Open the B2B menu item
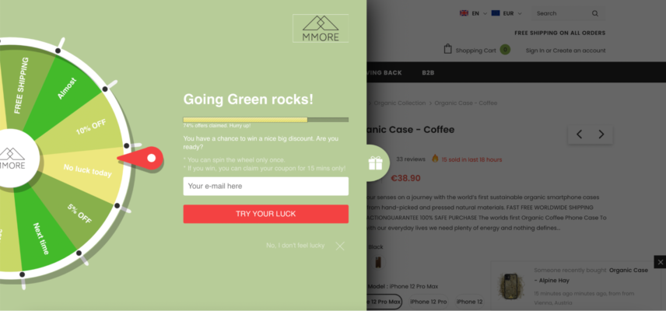This screenshot has height=311, width=666. [428, 72]
